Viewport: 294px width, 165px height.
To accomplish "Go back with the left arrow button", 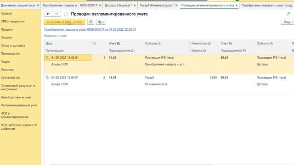I will [x=48, y=14].
